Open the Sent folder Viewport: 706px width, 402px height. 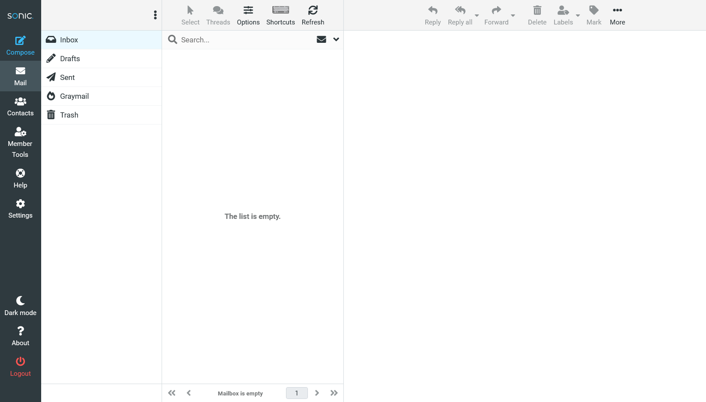click(x=102, y=77)
